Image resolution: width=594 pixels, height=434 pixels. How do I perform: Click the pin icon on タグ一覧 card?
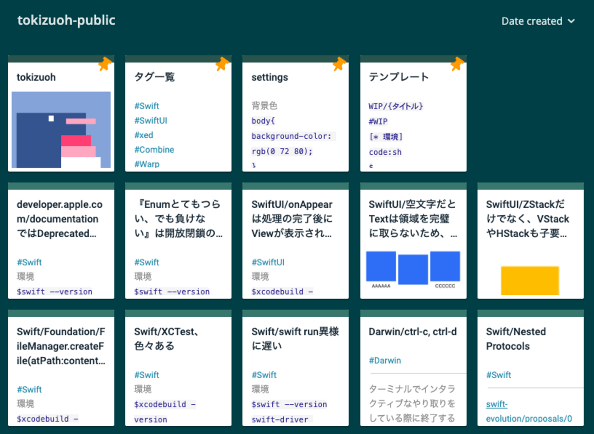[222, 64]
